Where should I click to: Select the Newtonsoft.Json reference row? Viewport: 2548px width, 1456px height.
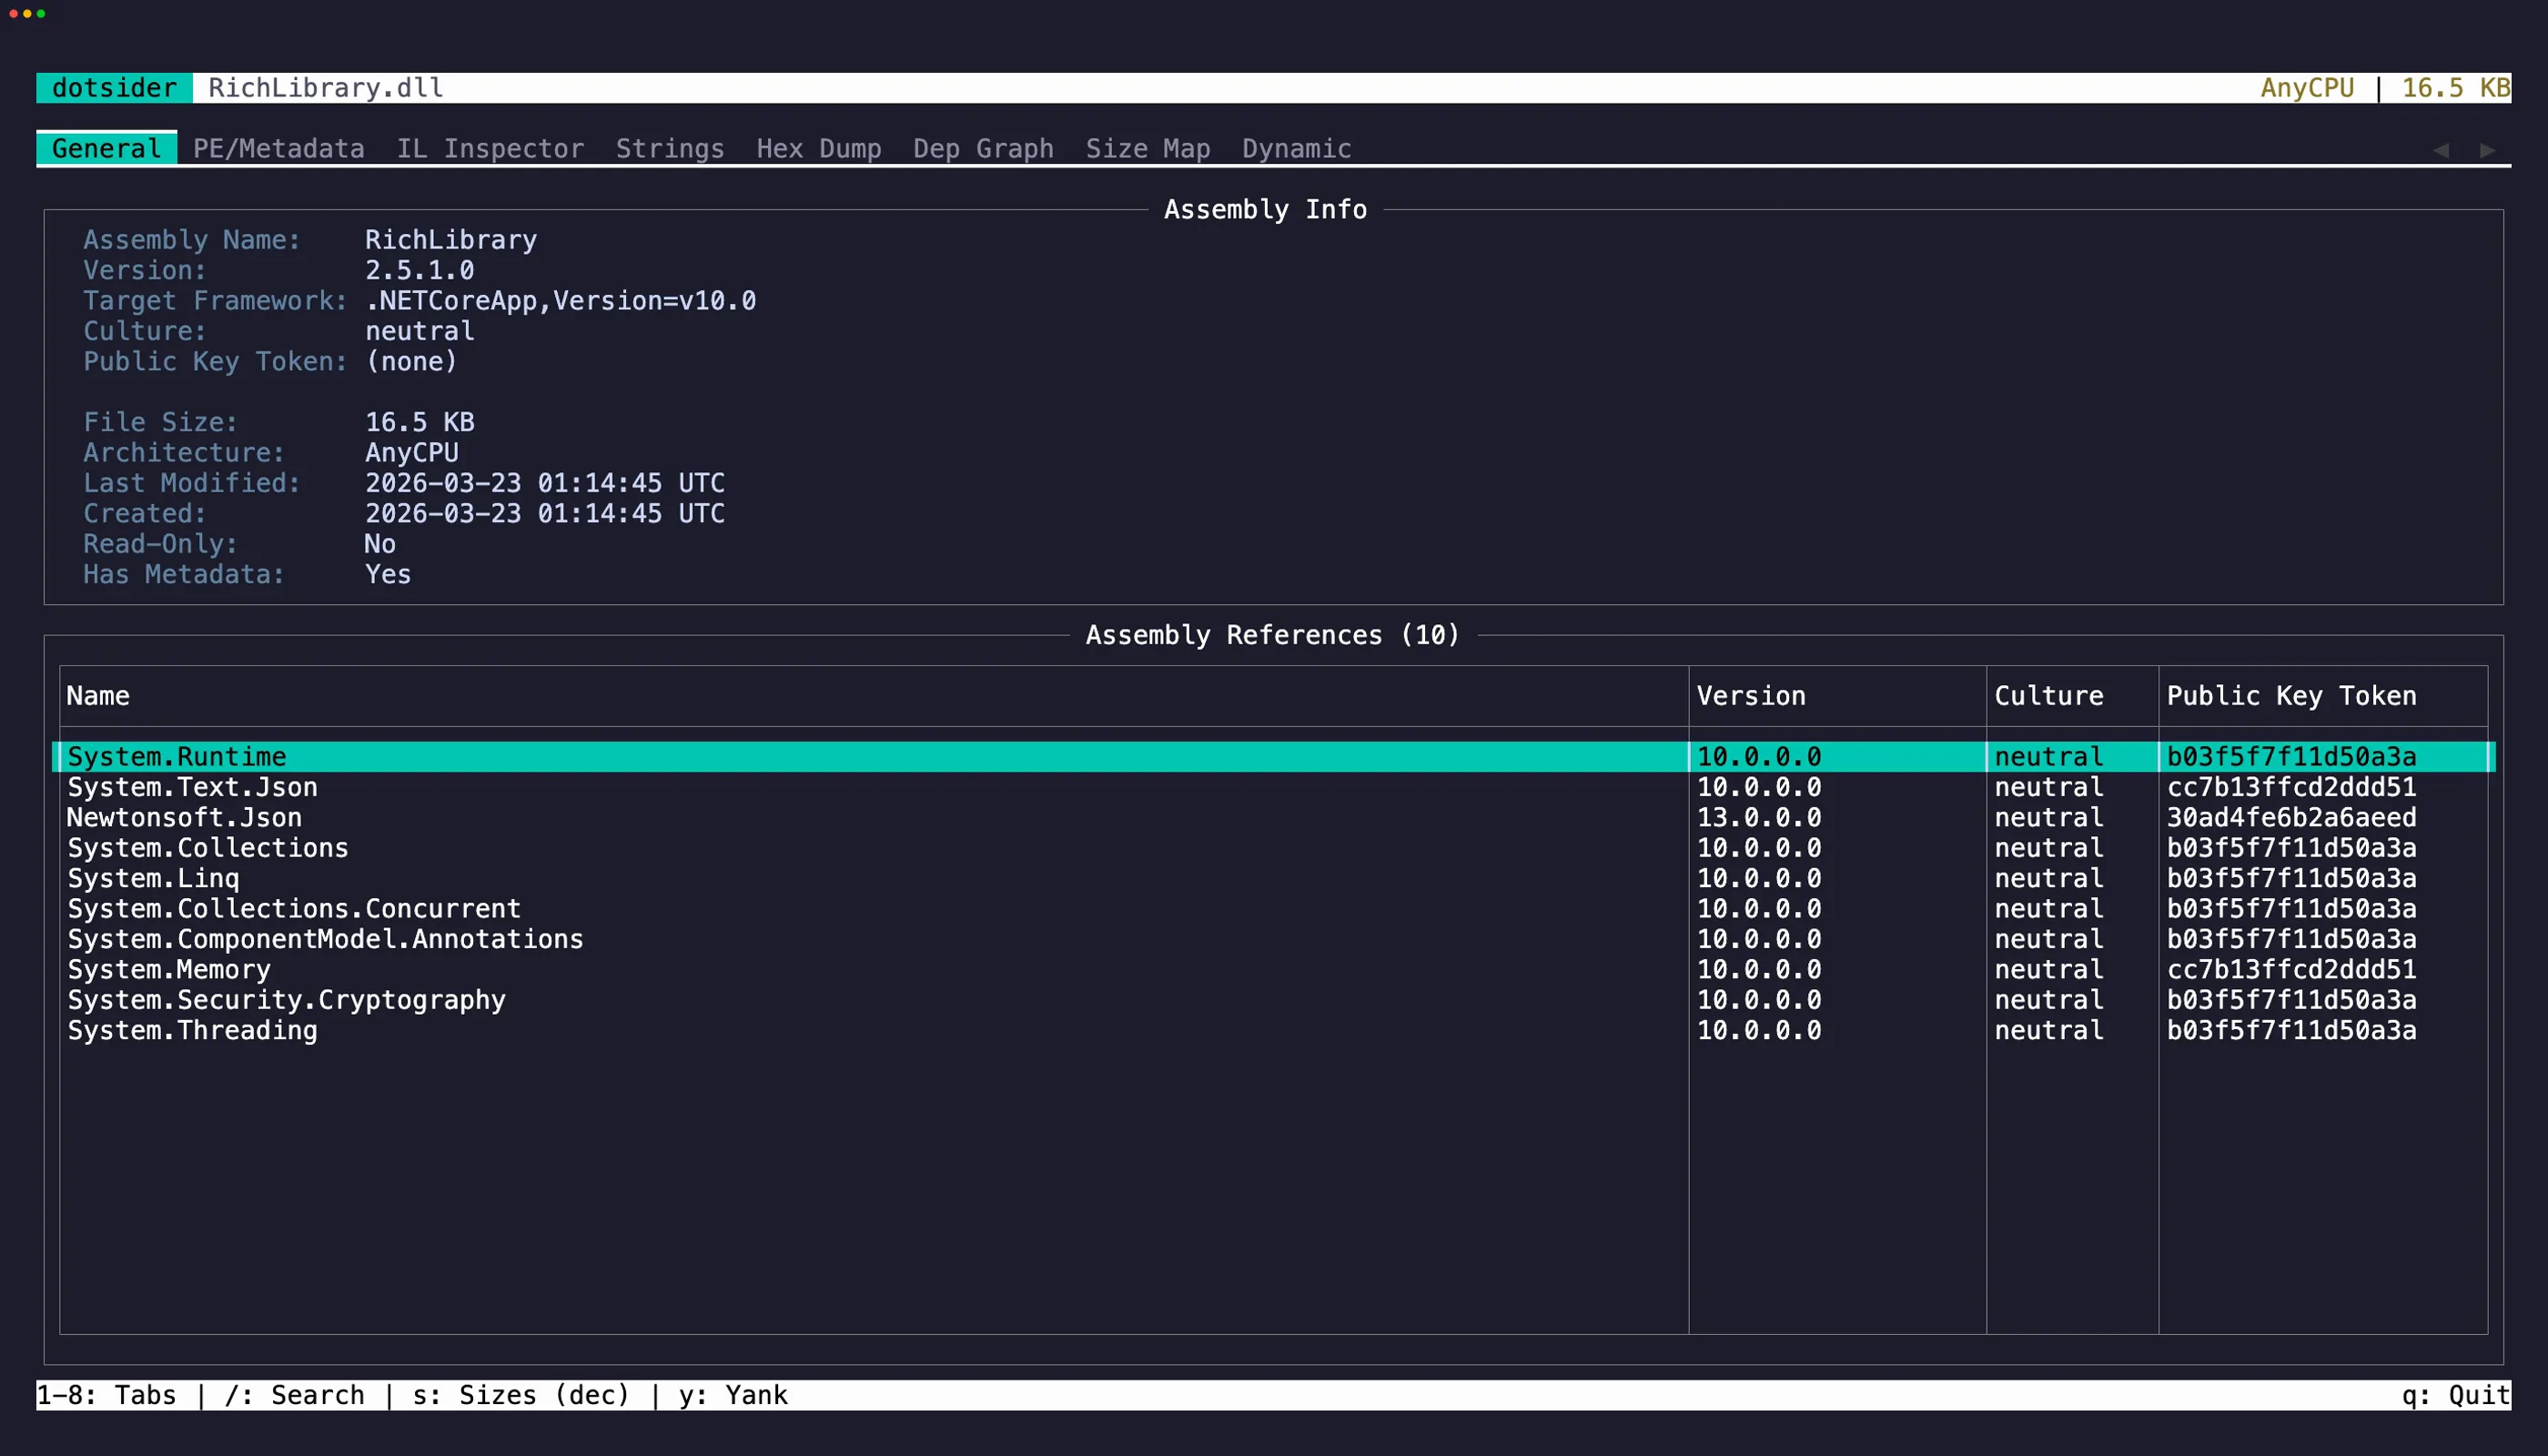tap(184, 817)
